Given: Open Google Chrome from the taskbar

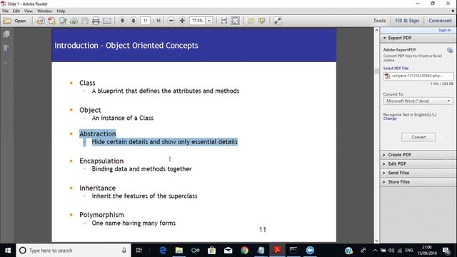Looking at the screenshot, I should 244,251.
